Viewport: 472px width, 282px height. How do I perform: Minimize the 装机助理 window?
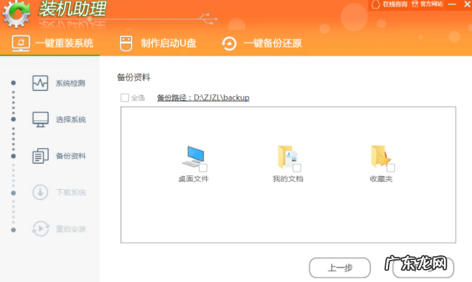coord(452,5)
